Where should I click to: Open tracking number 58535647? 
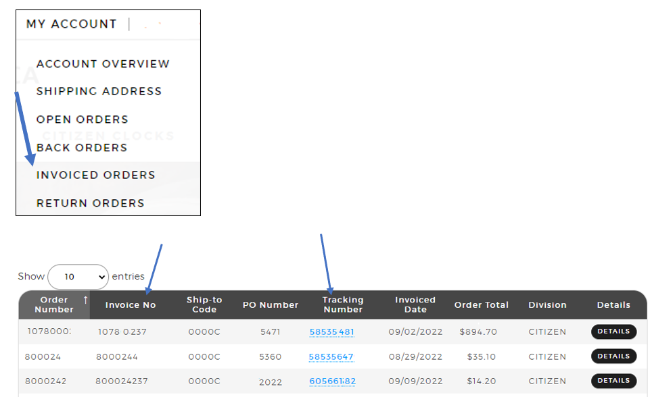[x=331, y=356]
